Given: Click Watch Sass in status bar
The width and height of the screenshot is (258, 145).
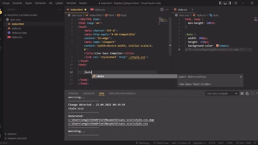Looking at the screenshot, I should point(161,143).
